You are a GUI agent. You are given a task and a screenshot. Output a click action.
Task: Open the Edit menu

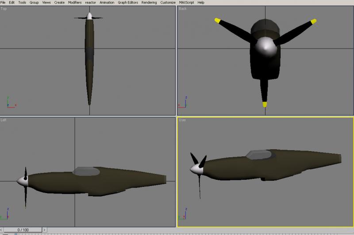12,3
